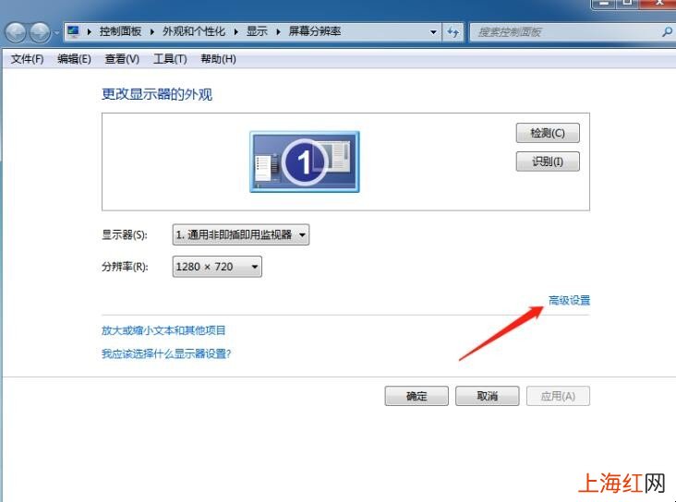Open recent pages dropdown beside Forward

click(x=56, y=32)
